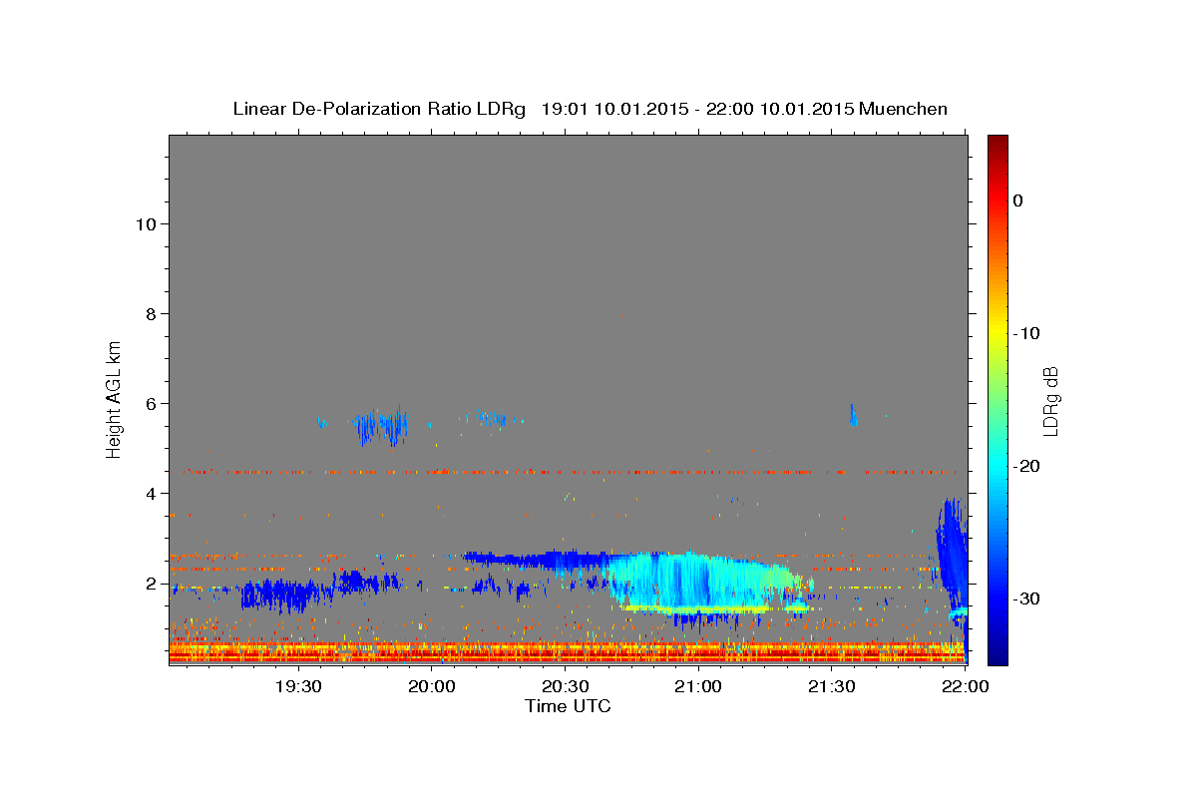Click the blue cloud patch near 19:30 at 2 km
Viewport: 1197px width, 798px height.
pyautogui.click(x=284, y=596)
